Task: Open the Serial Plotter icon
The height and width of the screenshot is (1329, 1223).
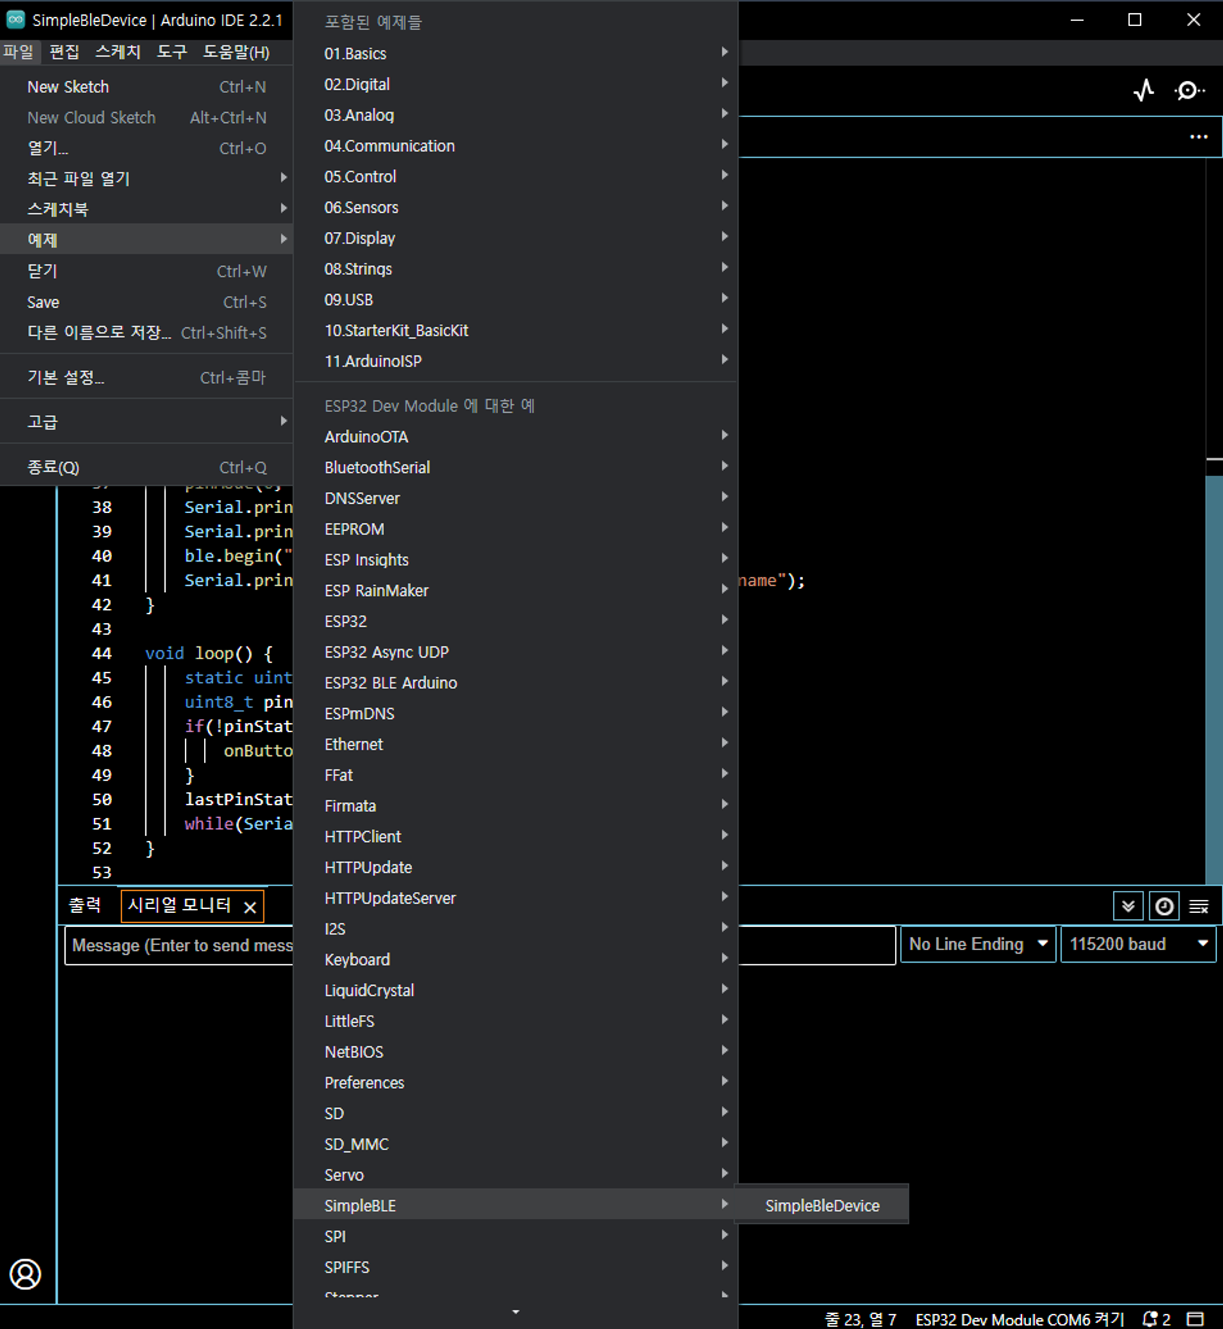Action: tap(1143, 90)
